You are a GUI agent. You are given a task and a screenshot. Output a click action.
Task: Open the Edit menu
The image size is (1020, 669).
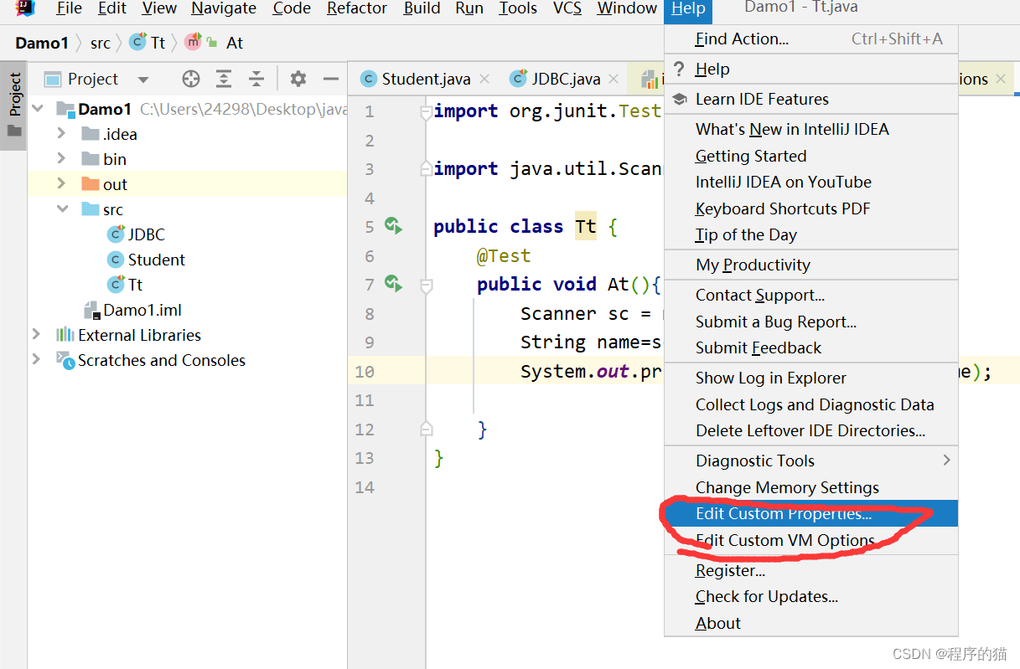coord(111,8)
